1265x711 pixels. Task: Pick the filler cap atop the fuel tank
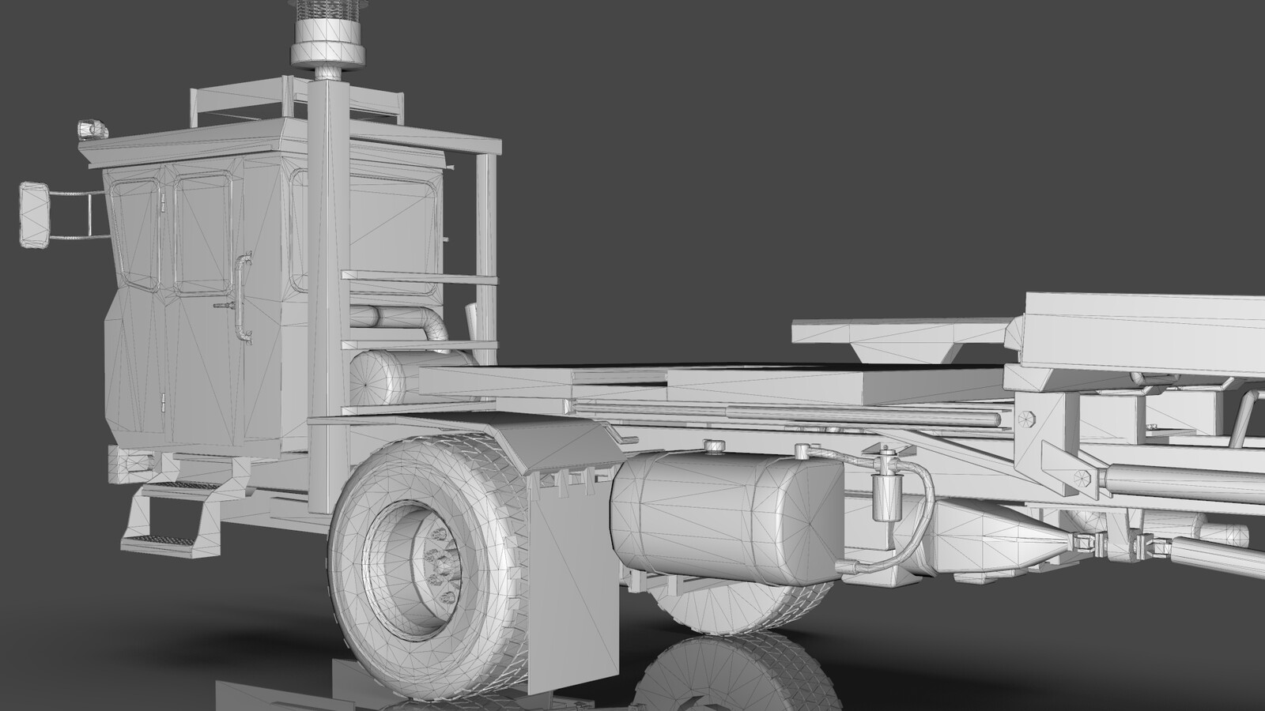pyautogui.click(x=714, y=448)
